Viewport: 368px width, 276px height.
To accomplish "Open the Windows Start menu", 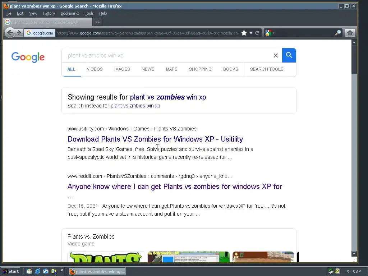I will pos(11,271).
